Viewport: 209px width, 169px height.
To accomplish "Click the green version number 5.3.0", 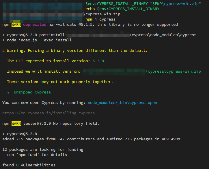I will click(x=98, y=61).
